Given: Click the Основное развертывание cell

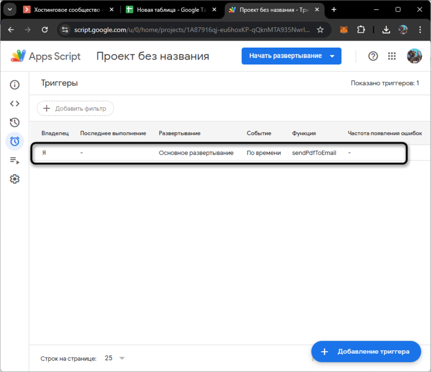Looking at the screenshot, I should (196, 153).
